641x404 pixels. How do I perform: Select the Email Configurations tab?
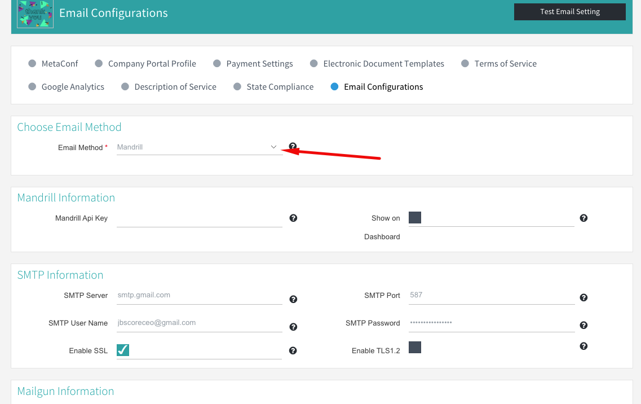tap(377, 87)
